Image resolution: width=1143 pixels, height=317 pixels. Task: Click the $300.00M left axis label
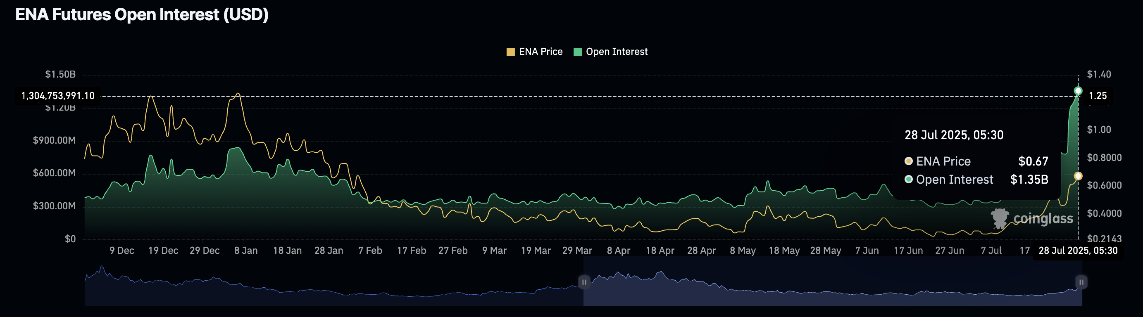click(x=55, y=206)
